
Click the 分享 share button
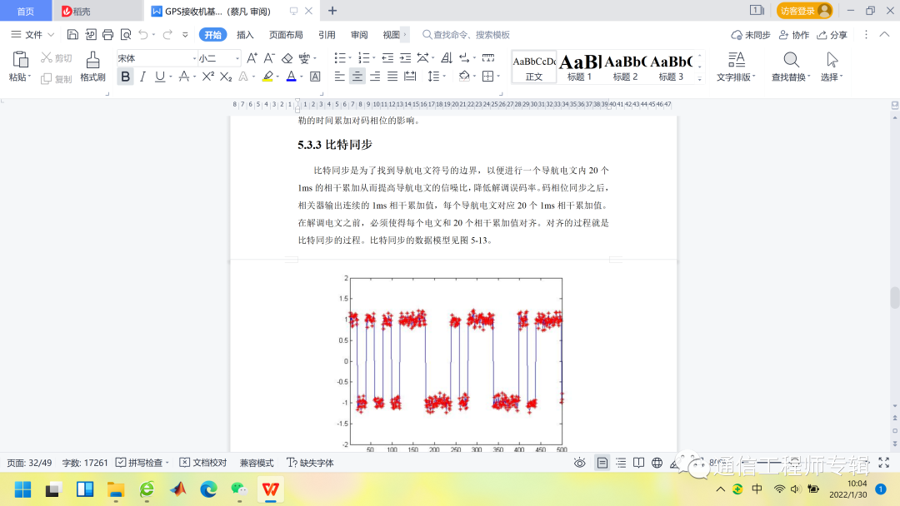[x=832, y=35]
